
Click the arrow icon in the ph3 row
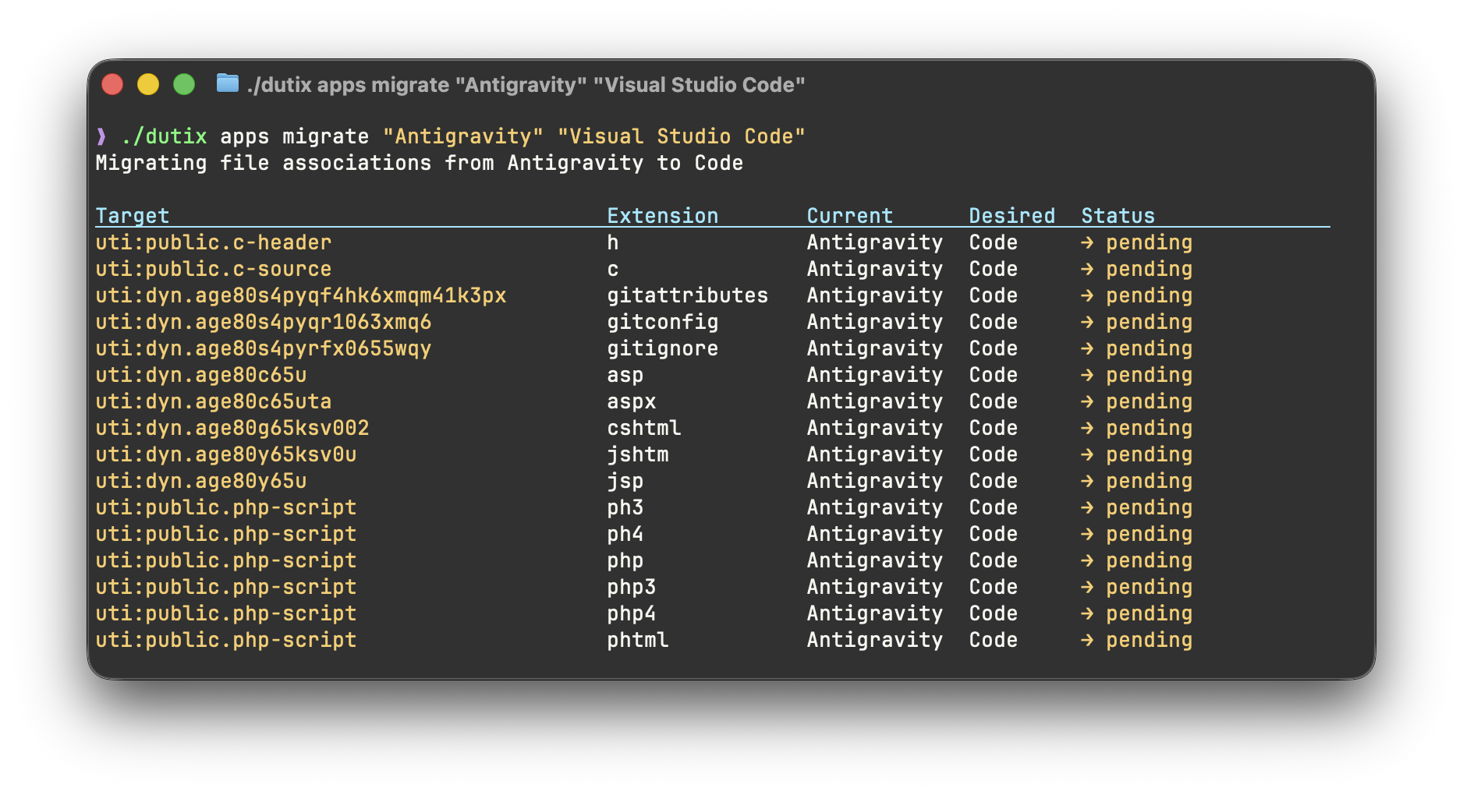click(1087, 507)
